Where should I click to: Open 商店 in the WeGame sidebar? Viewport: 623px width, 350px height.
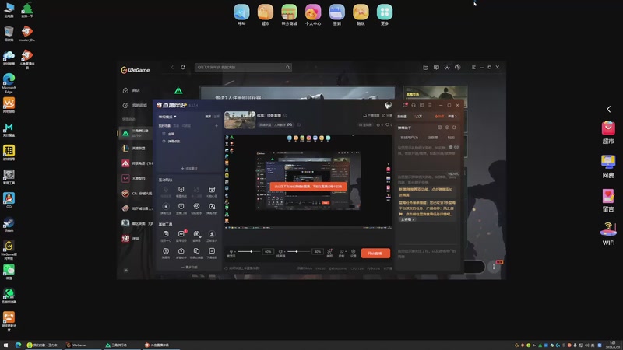click(132, 90)
